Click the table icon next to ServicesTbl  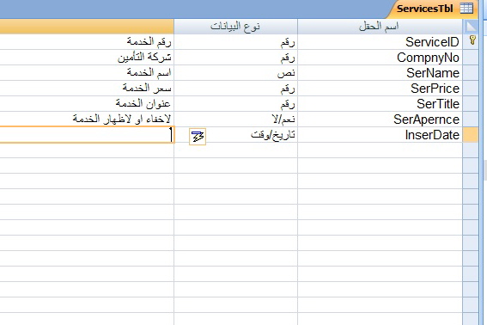[x=466, y=9]
